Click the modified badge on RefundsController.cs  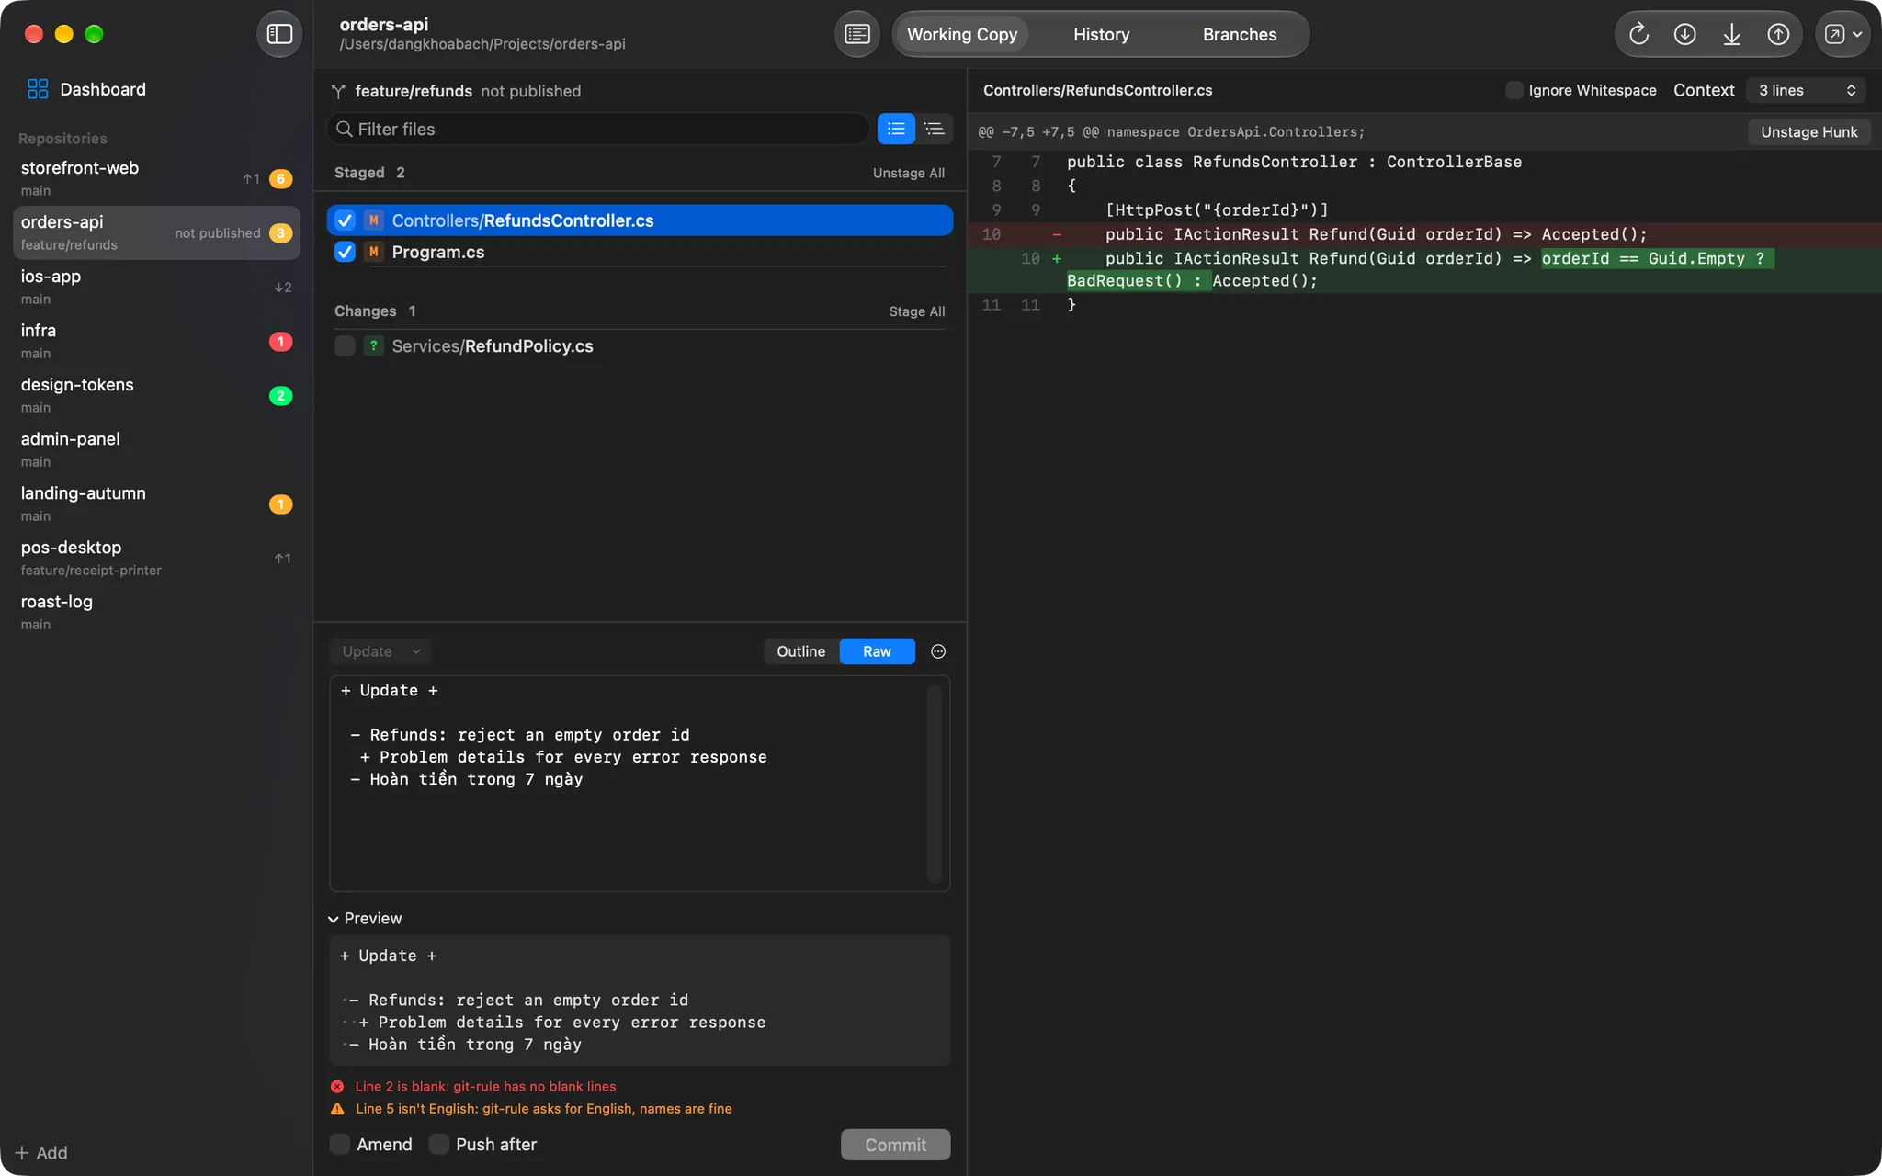point(373,220)
